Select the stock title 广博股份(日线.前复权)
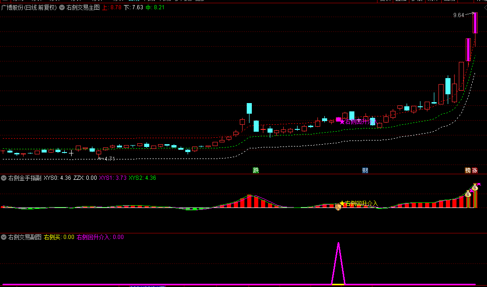This screenshot has width=487, height=287. pos(29,7)
